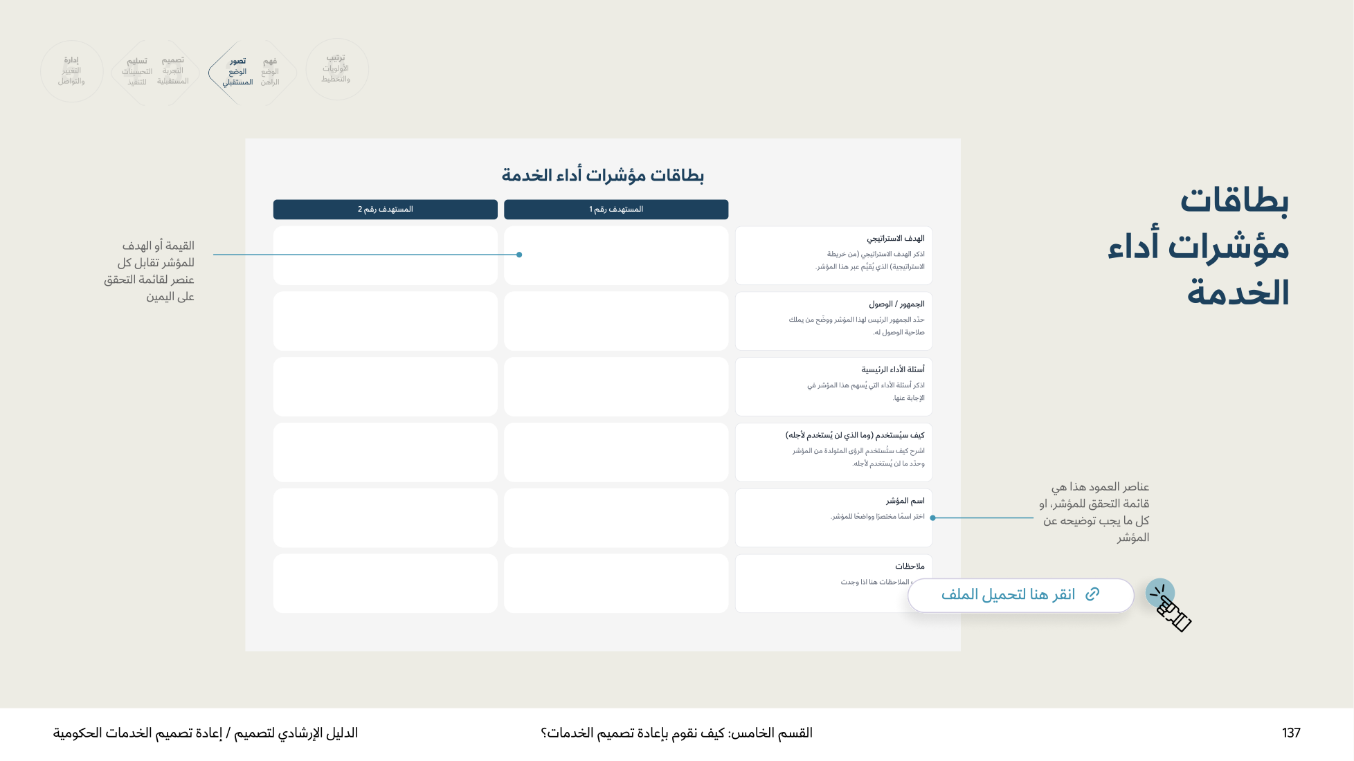This screenshot has width=1354, height=761.
Task: Click the 'ملاحظات' notes card
Action: point(833,583)
